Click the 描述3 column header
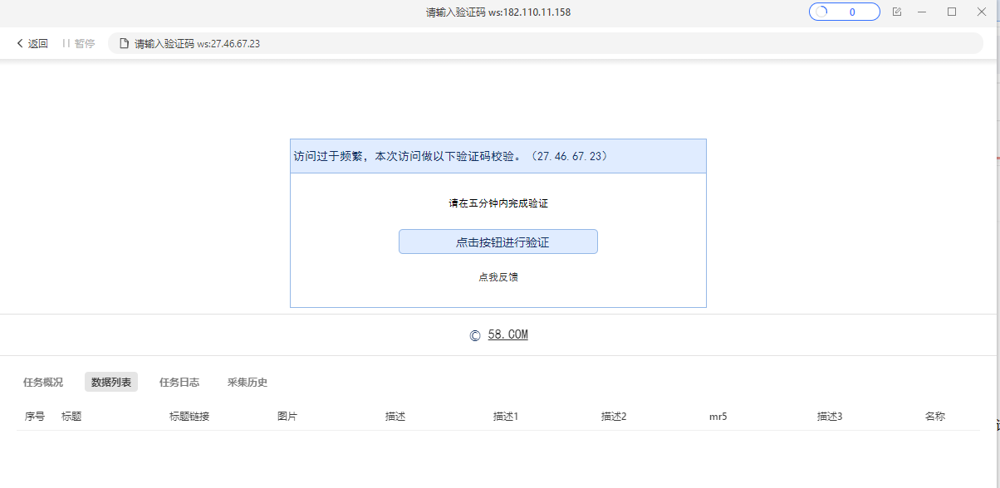Image resolution: width=1000 pixels, height=488 pixels. tap(830, 417)
